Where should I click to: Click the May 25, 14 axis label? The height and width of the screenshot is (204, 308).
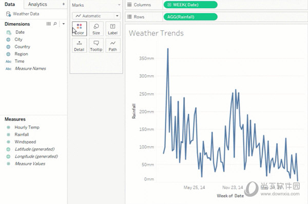pos(194,188)
